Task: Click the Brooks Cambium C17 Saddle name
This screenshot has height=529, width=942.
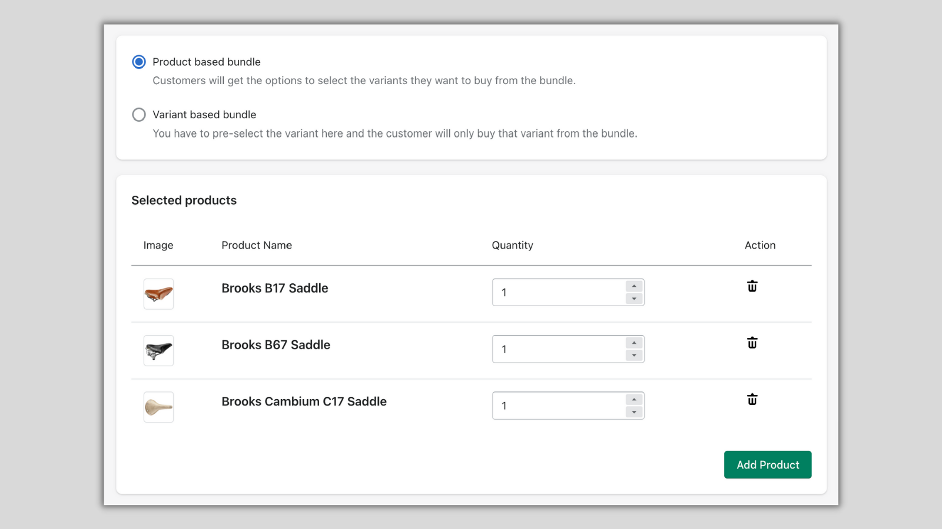Action: pyautogui.click(x=304, y=401)
